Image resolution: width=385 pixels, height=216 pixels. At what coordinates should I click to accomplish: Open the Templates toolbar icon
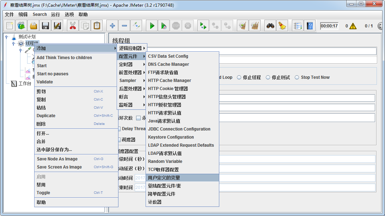coord(22,26)
